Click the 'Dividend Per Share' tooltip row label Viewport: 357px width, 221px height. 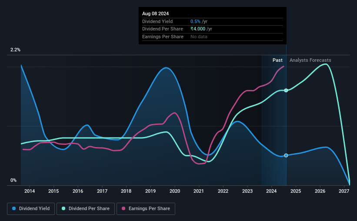pos(163,29)
